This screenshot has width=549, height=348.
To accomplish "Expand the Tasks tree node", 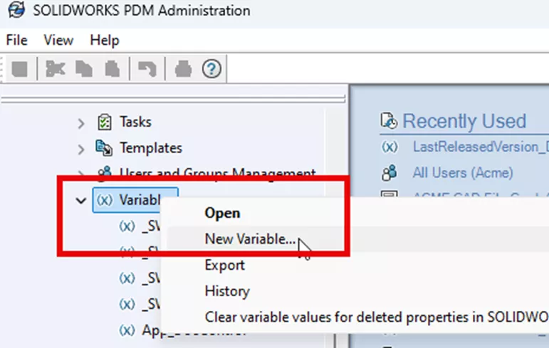I will [81, 123].
